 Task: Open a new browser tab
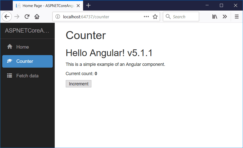pos(88,6)
